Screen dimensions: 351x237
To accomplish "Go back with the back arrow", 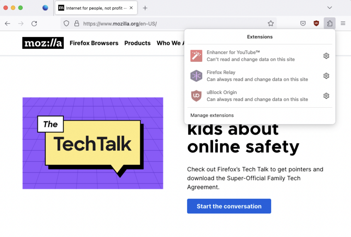I will [7, 24].
